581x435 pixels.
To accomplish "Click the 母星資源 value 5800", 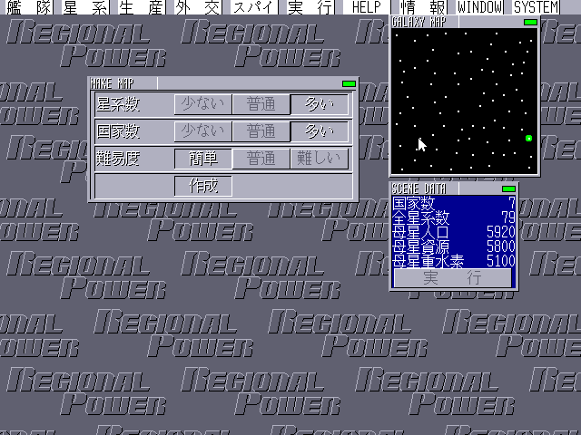I will click(x=501, y=246).
